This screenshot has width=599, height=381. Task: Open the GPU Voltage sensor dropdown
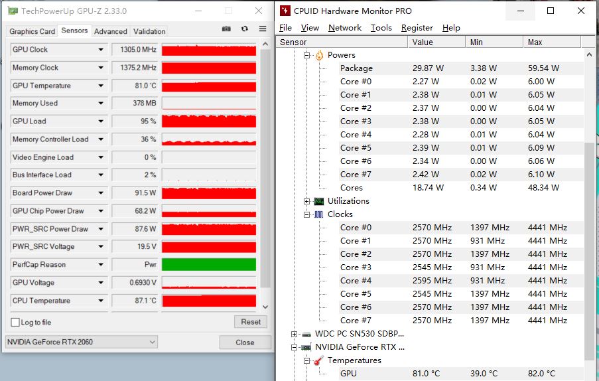point(101,283)
